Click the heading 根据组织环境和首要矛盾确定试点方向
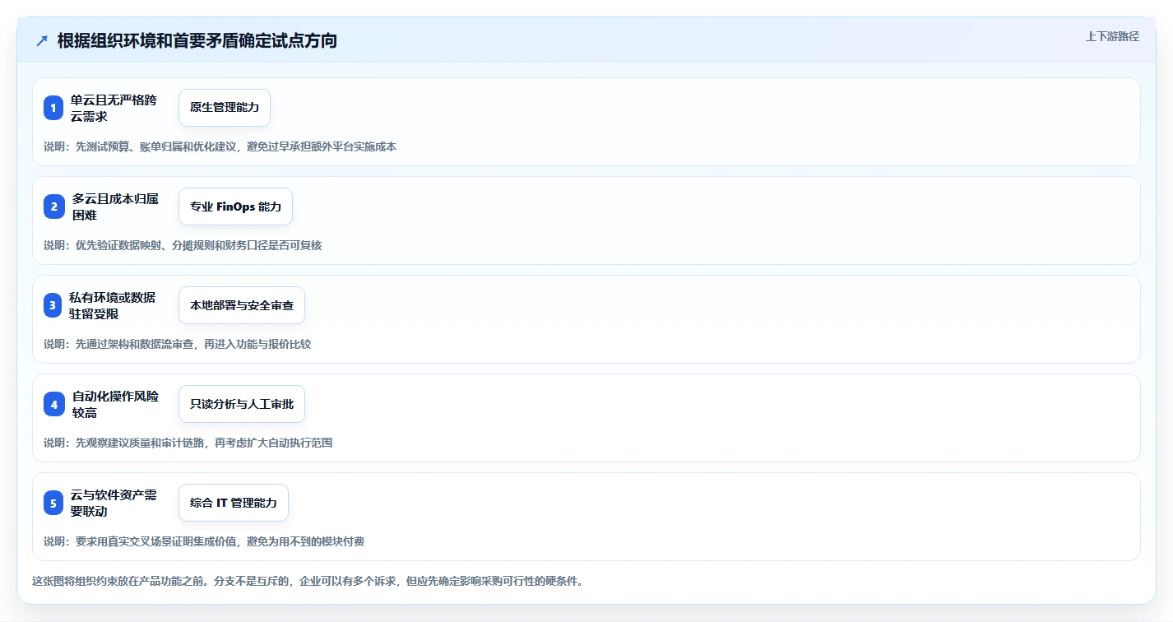The height and width of the screenshot is (622, 1173). tap(197, 41)
